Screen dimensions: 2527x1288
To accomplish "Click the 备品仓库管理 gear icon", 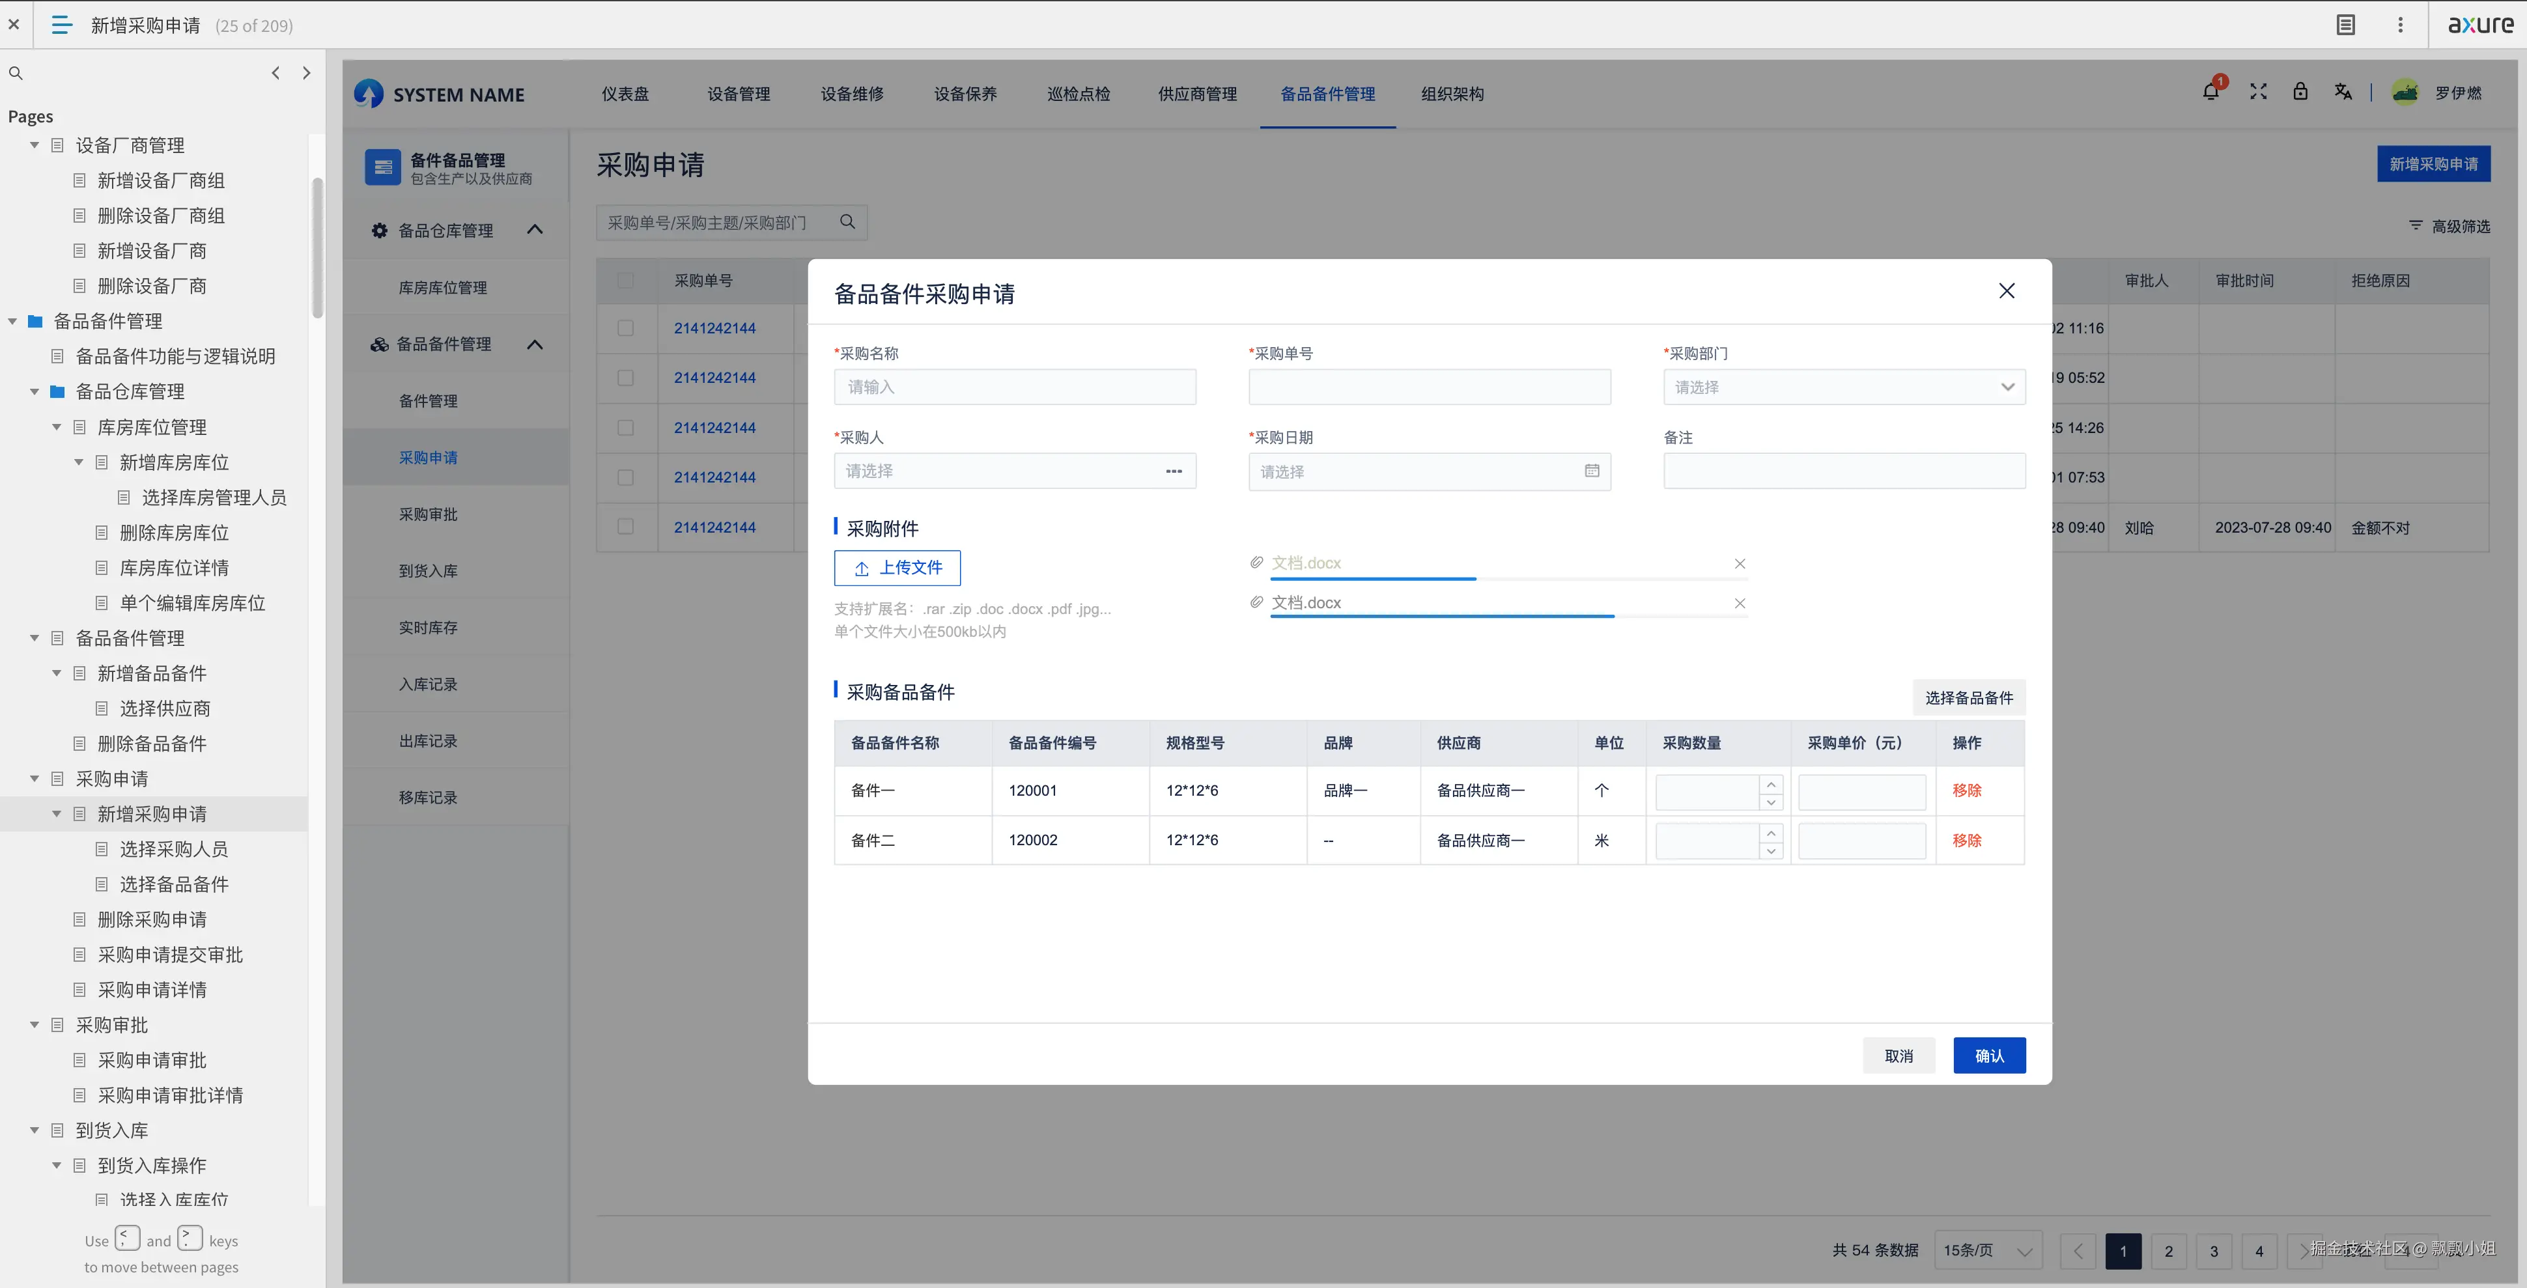I will pyautogui.click(x=378, y=230).
